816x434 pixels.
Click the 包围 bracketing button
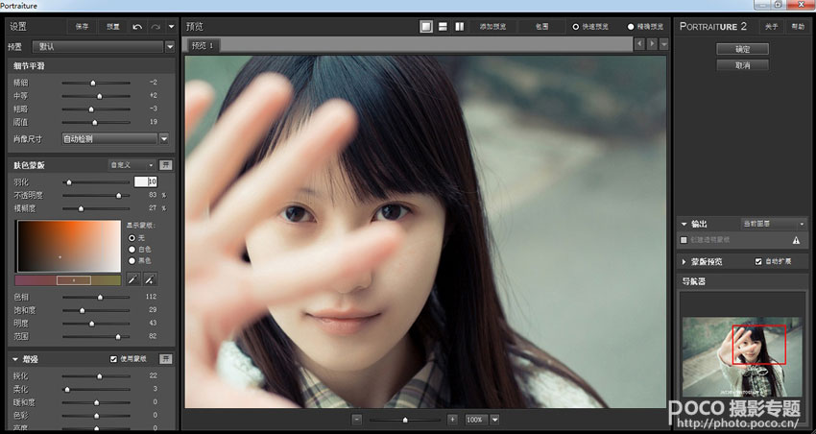click(541, 27)
